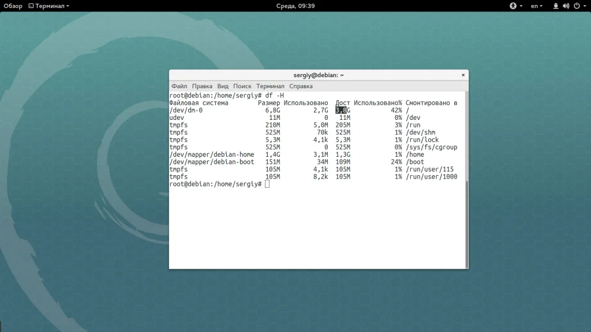Open the accessibility menu icon in top bar
This screenshot has height=332, width=591.
pyautogui.click(x=513, y=6)
